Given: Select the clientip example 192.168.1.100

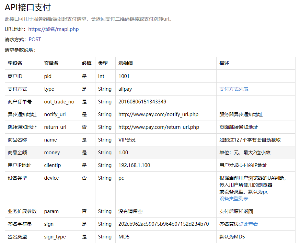Looking at the screenshot, I should tap(134, 165).
